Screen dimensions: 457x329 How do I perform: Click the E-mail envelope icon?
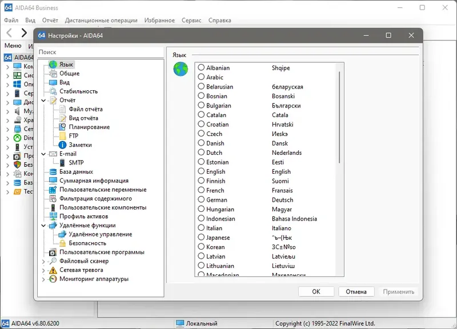tap(53, 154)
